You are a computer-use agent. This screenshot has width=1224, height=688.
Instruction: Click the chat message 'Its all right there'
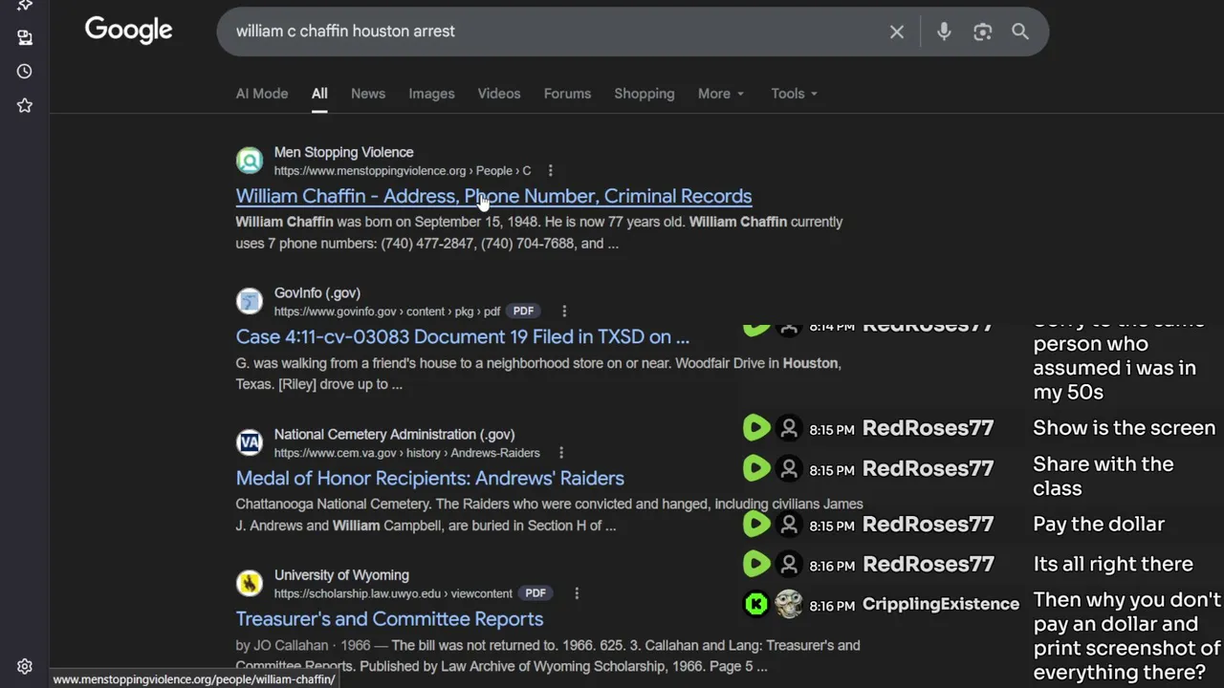coord(1113,564)
